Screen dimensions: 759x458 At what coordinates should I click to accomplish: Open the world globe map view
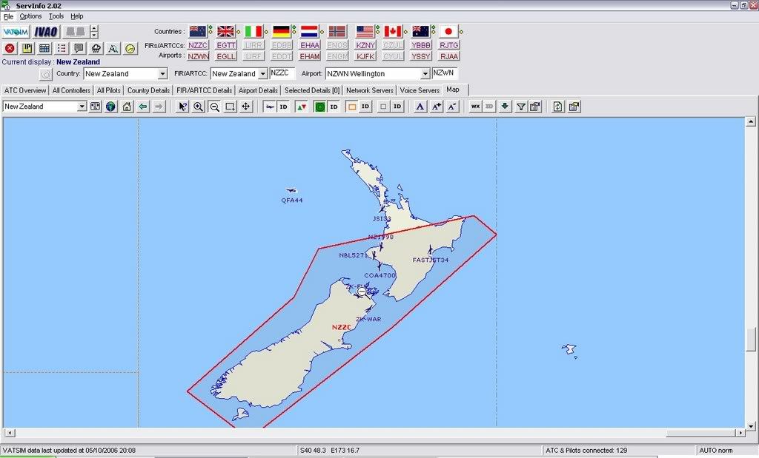tap(110, 107)
